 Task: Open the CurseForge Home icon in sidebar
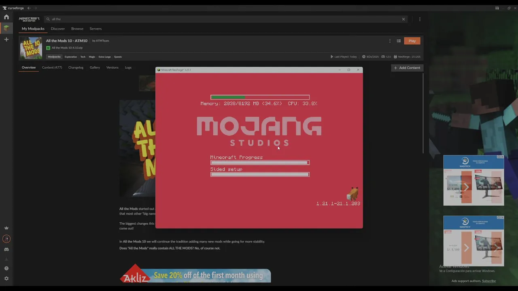[x=6, y=17]
